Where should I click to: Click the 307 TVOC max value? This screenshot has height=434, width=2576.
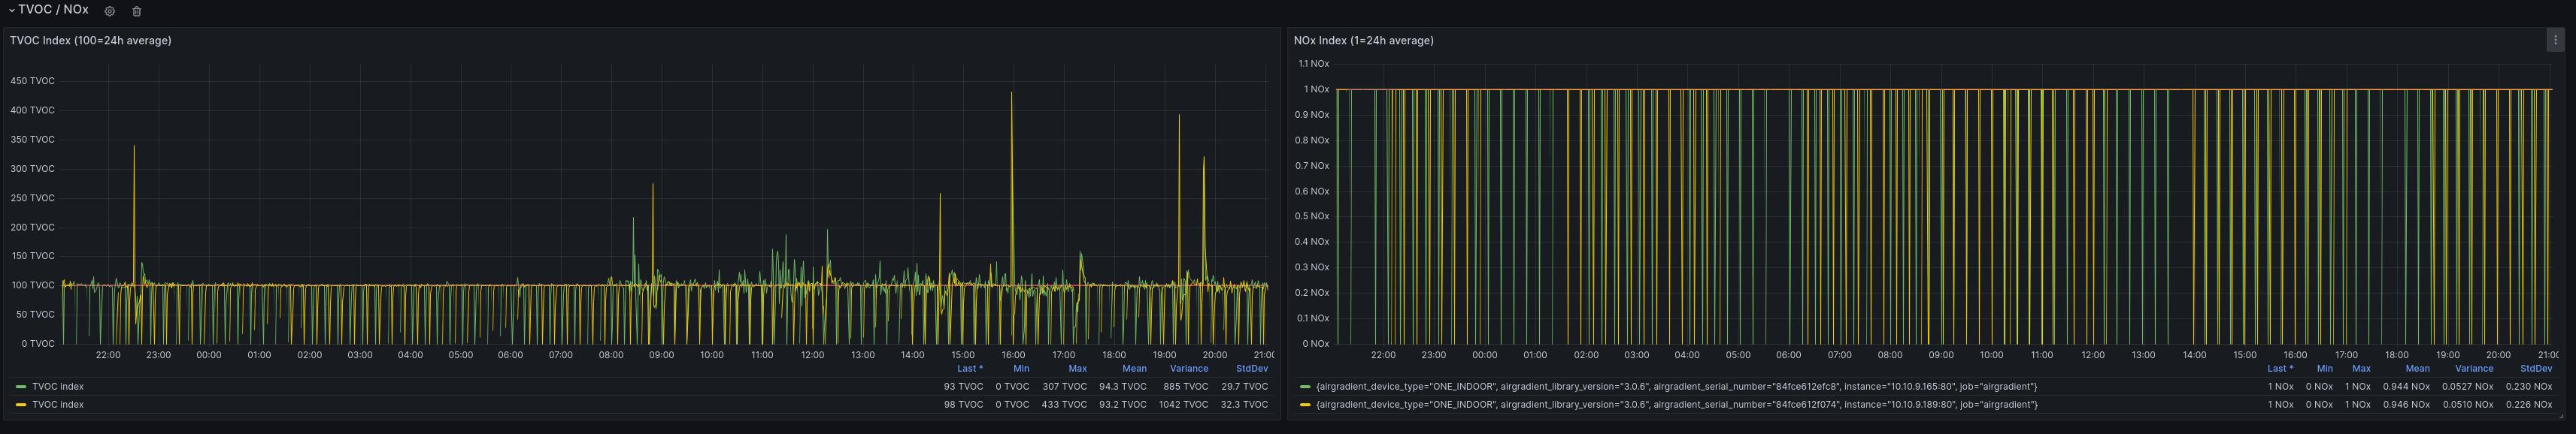1064,386
